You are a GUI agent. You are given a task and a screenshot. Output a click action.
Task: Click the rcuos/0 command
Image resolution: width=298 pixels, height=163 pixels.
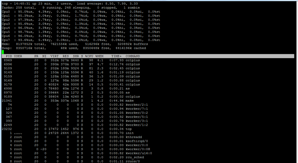pos(132,161)
